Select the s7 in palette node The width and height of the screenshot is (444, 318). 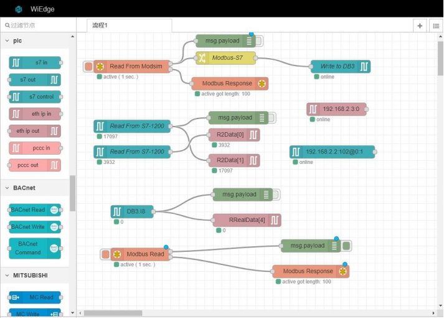click(35, 62)
